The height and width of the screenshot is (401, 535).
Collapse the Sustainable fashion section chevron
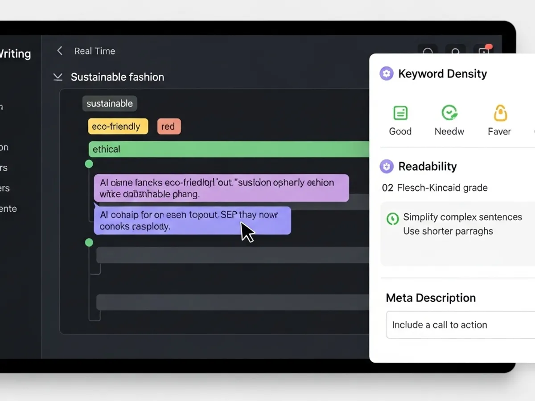[58, 77]
